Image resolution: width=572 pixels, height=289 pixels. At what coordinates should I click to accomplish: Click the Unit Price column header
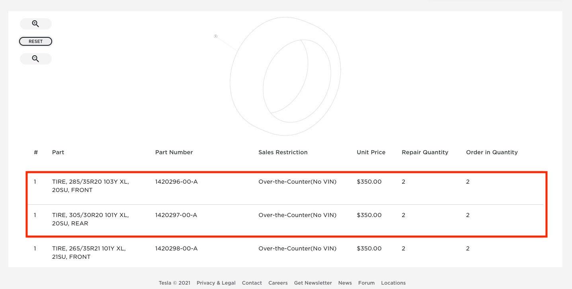coord(371,152)
